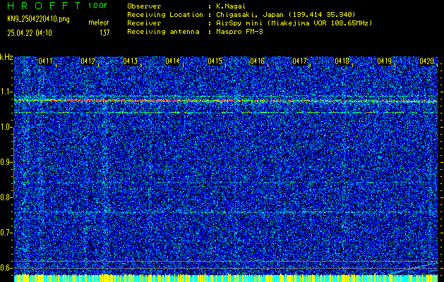Click the 0.7 frequency axis label
Viewport: 444px width, 282px height.
click(x=6, y=232)
